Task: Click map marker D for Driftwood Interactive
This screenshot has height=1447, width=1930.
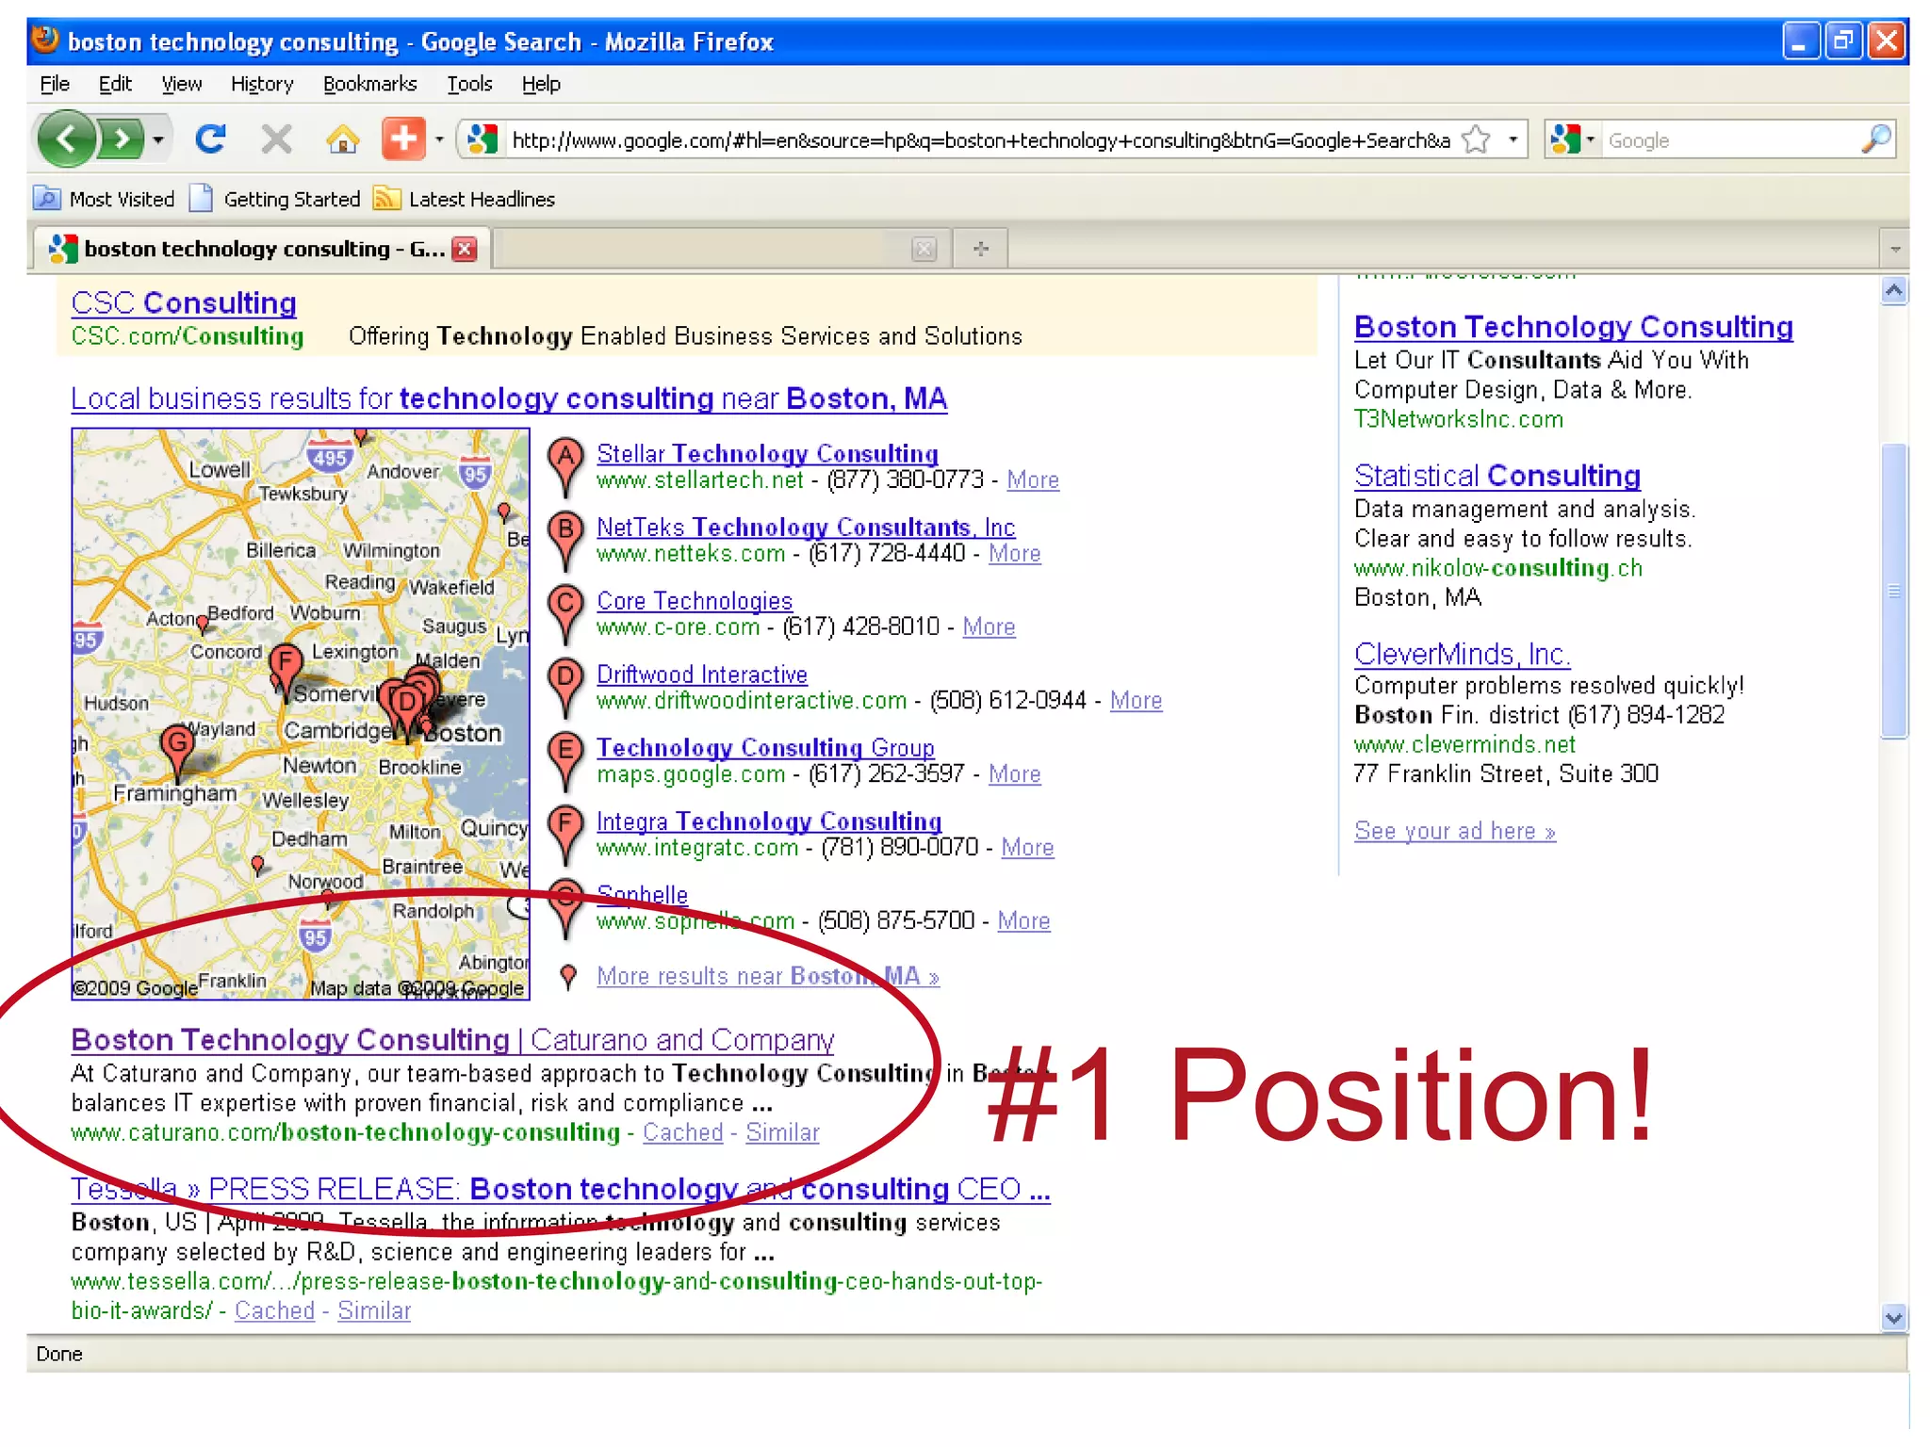Action: coord(565,687)
